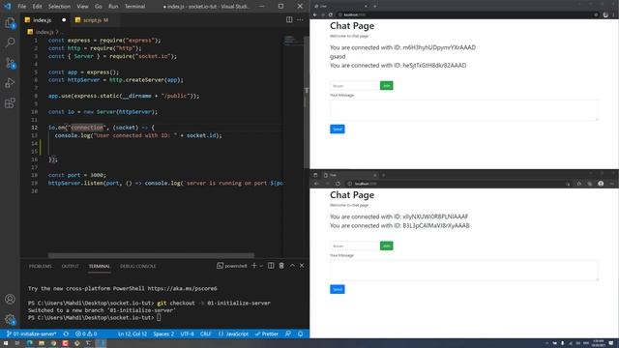This screenshot has width=619, height=348.
Task: Open the Manage gear menu in VS Code
Action: [10, 319]
